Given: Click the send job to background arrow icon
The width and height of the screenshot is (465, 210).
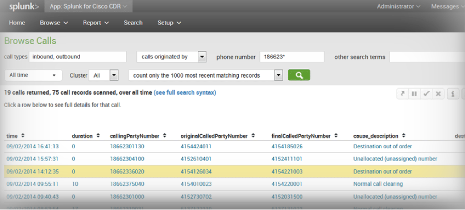Looking at the screenshot, I should pyautogui.click(x=402, y=94).
